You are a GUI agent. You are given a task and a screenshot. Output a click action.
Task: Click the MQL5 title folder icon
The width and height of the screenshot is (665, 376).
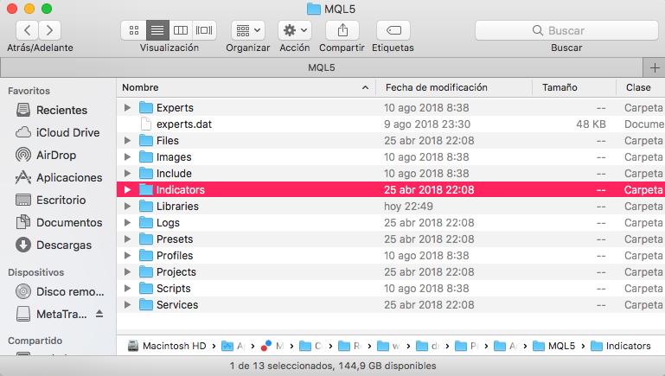click(x=313, y=9)
